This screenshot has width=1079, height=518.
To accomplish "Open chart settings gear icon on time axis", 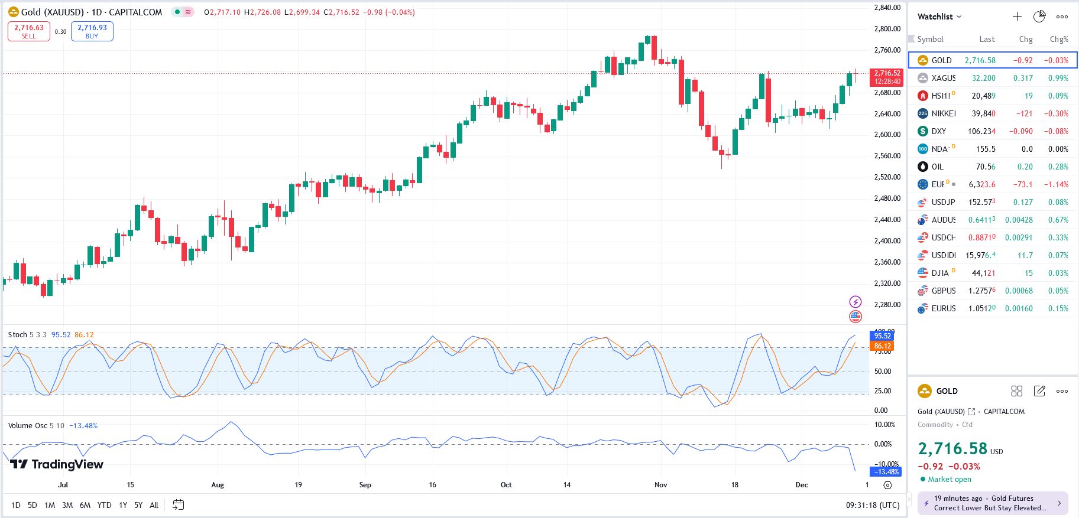I will pos(887,485).
